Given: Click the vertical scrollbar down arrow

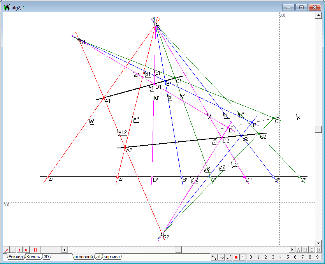Looking at the screenshot, I should click(x=318, y=243).
